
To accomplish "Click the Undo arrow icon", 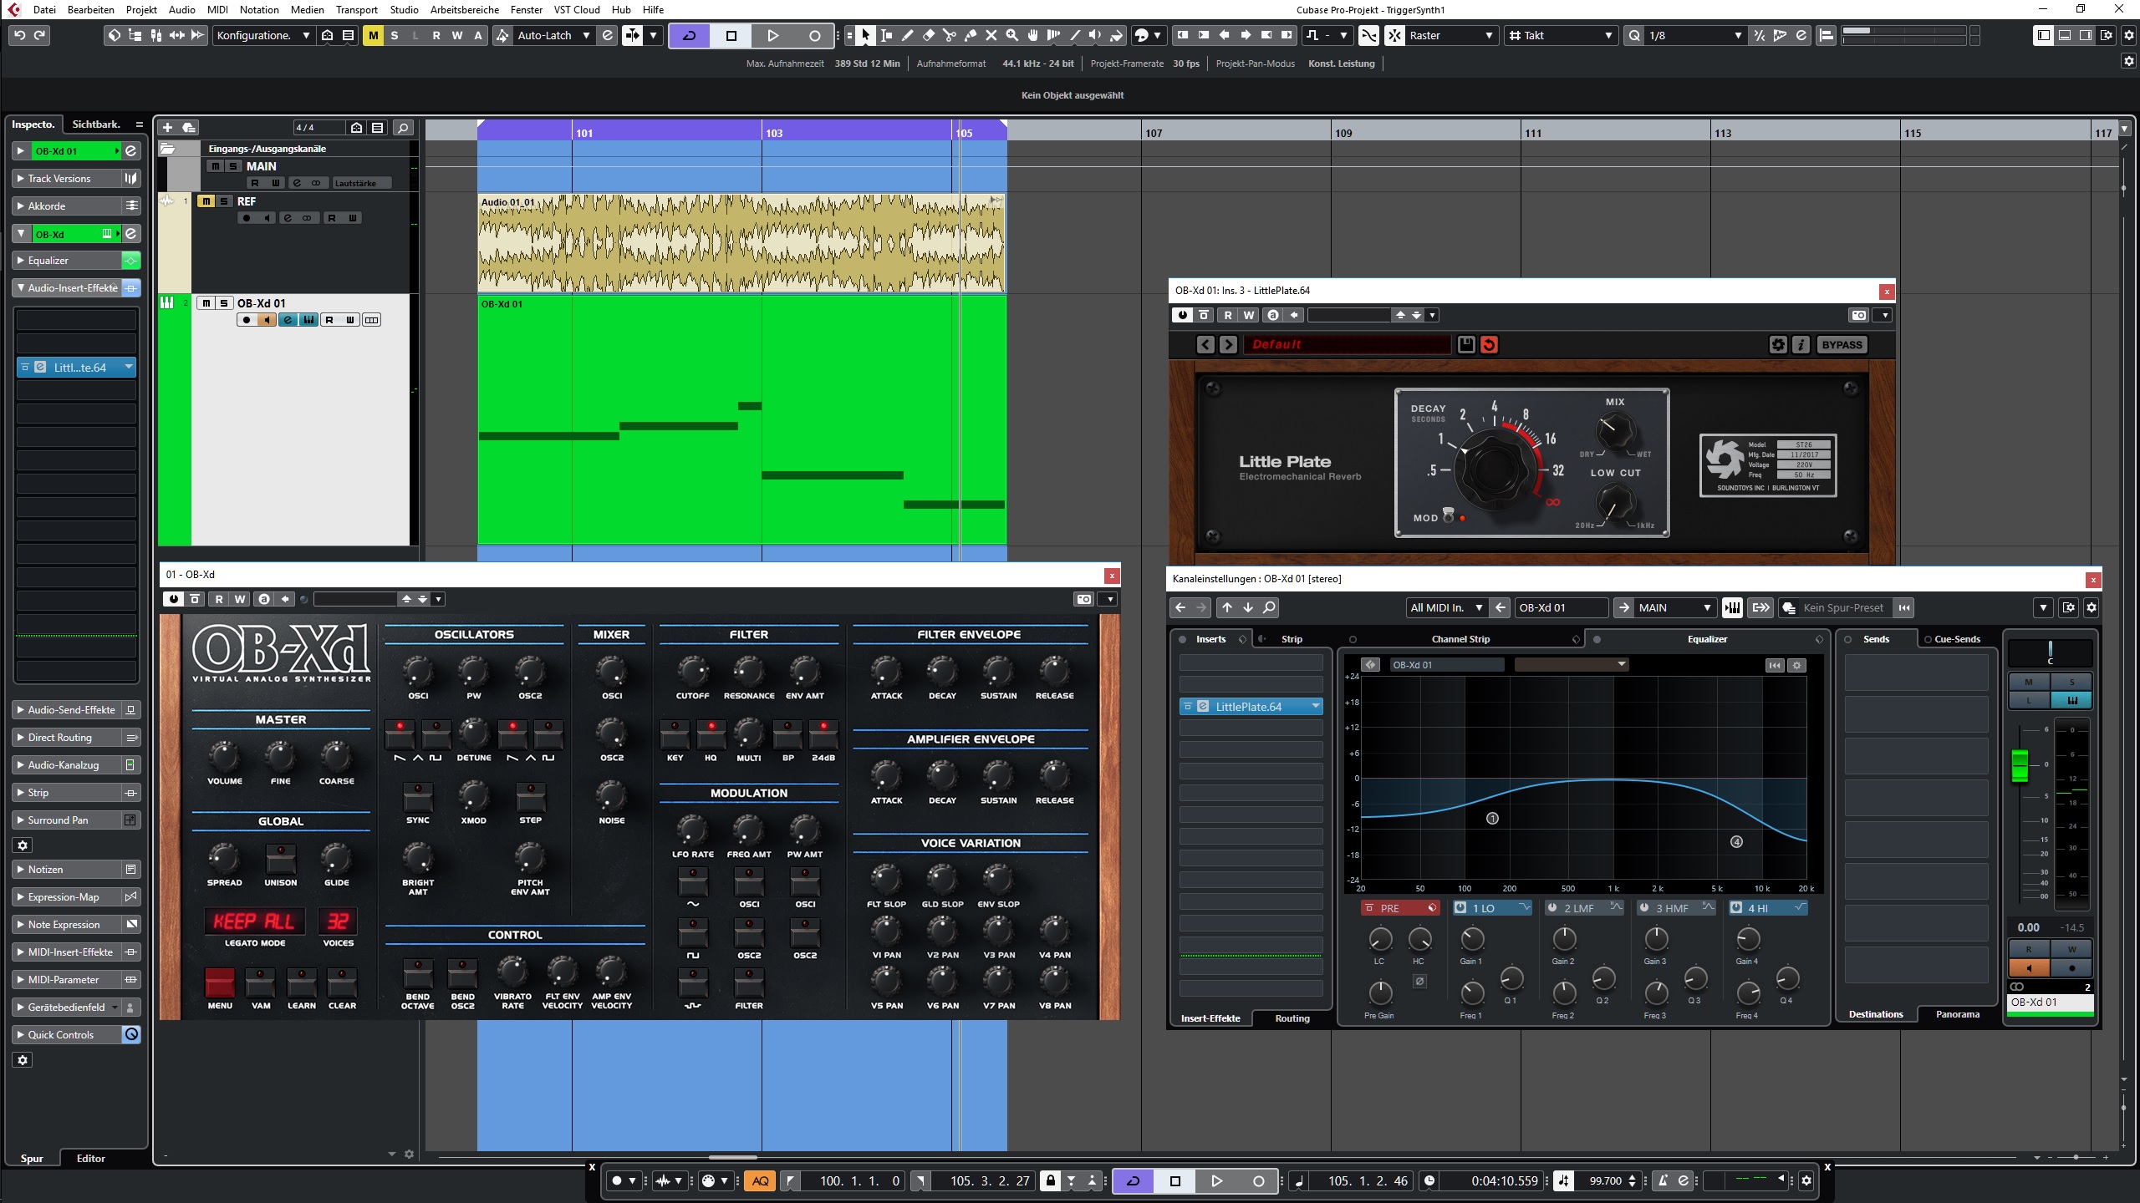I will click(19, 35).
